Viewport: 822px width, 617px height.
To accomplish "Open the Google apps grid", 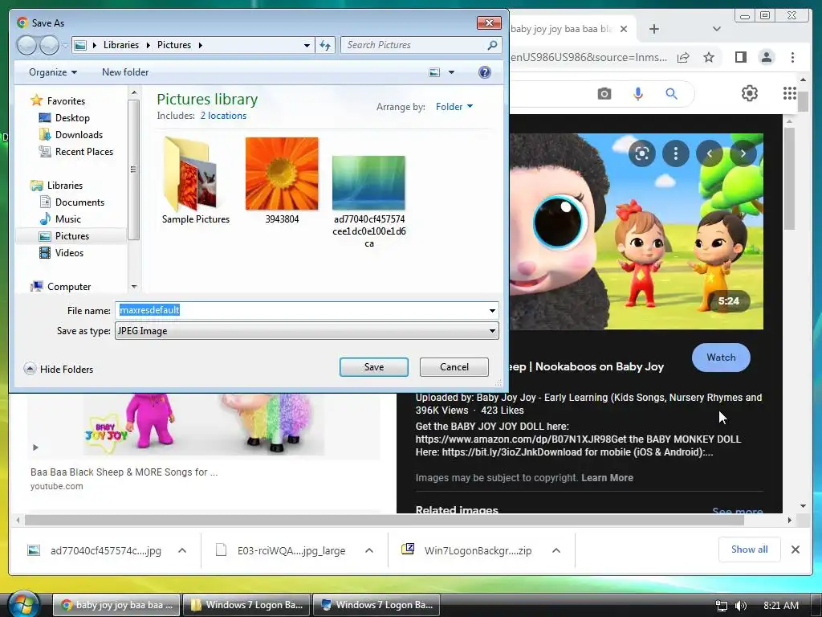I will (x=790, y=93).
